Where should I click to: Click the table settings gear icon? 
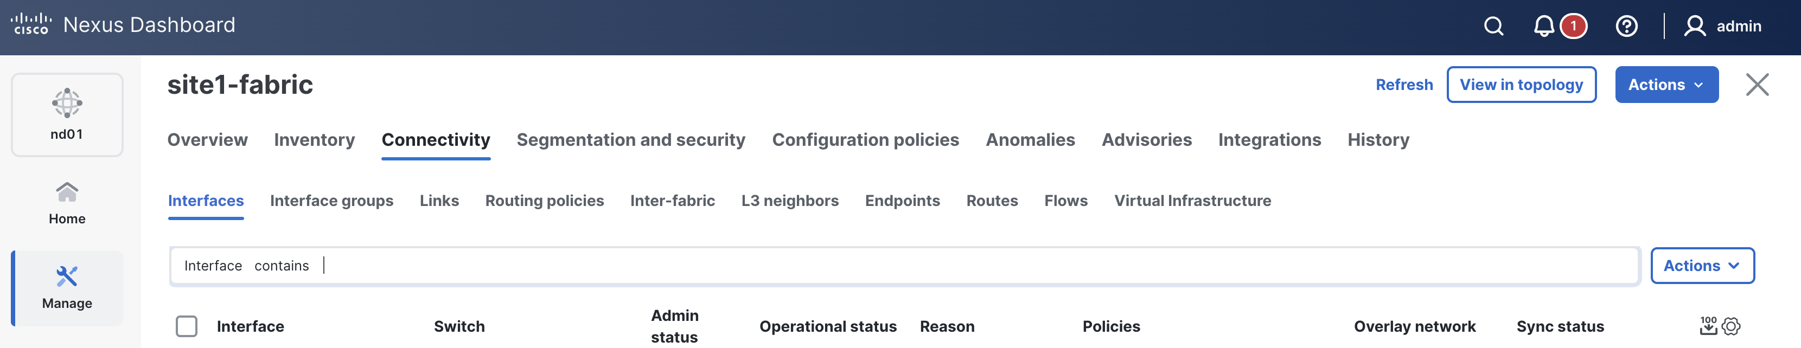pyautogui.click(x=1731, y=326)
